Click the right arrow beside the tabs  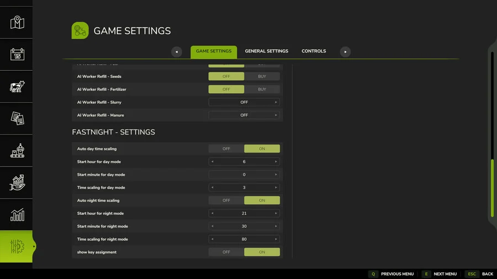click(x=345, y=52)
